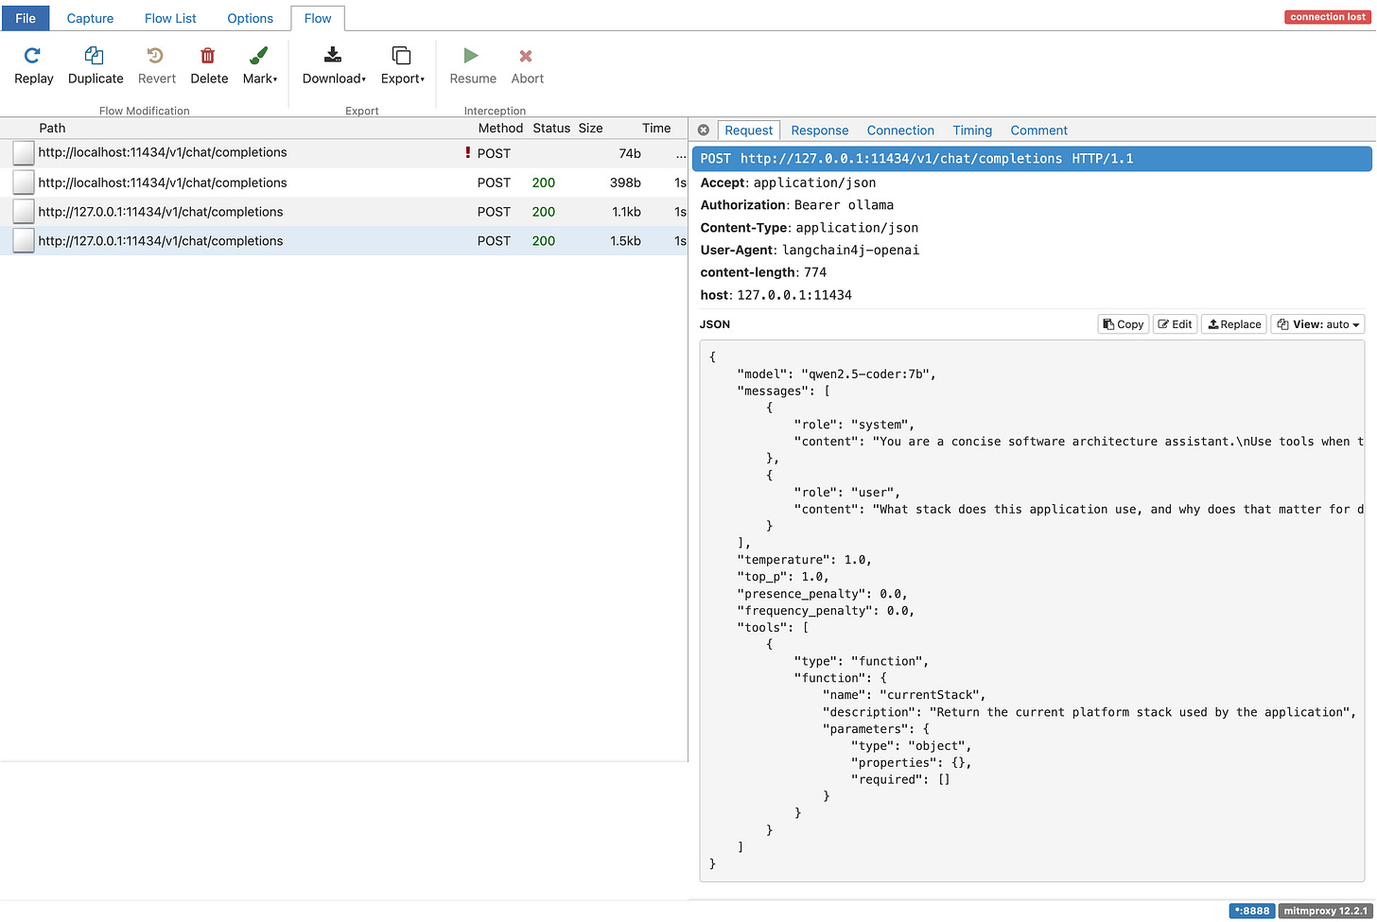Click the Edit body button
The image size is (1377, 922).
[1176, 324]
